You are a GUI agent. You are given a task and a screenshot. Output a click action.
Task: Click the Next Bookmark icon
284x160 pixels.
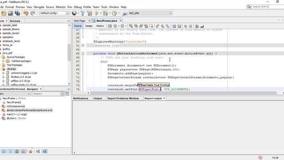[162, 26]
